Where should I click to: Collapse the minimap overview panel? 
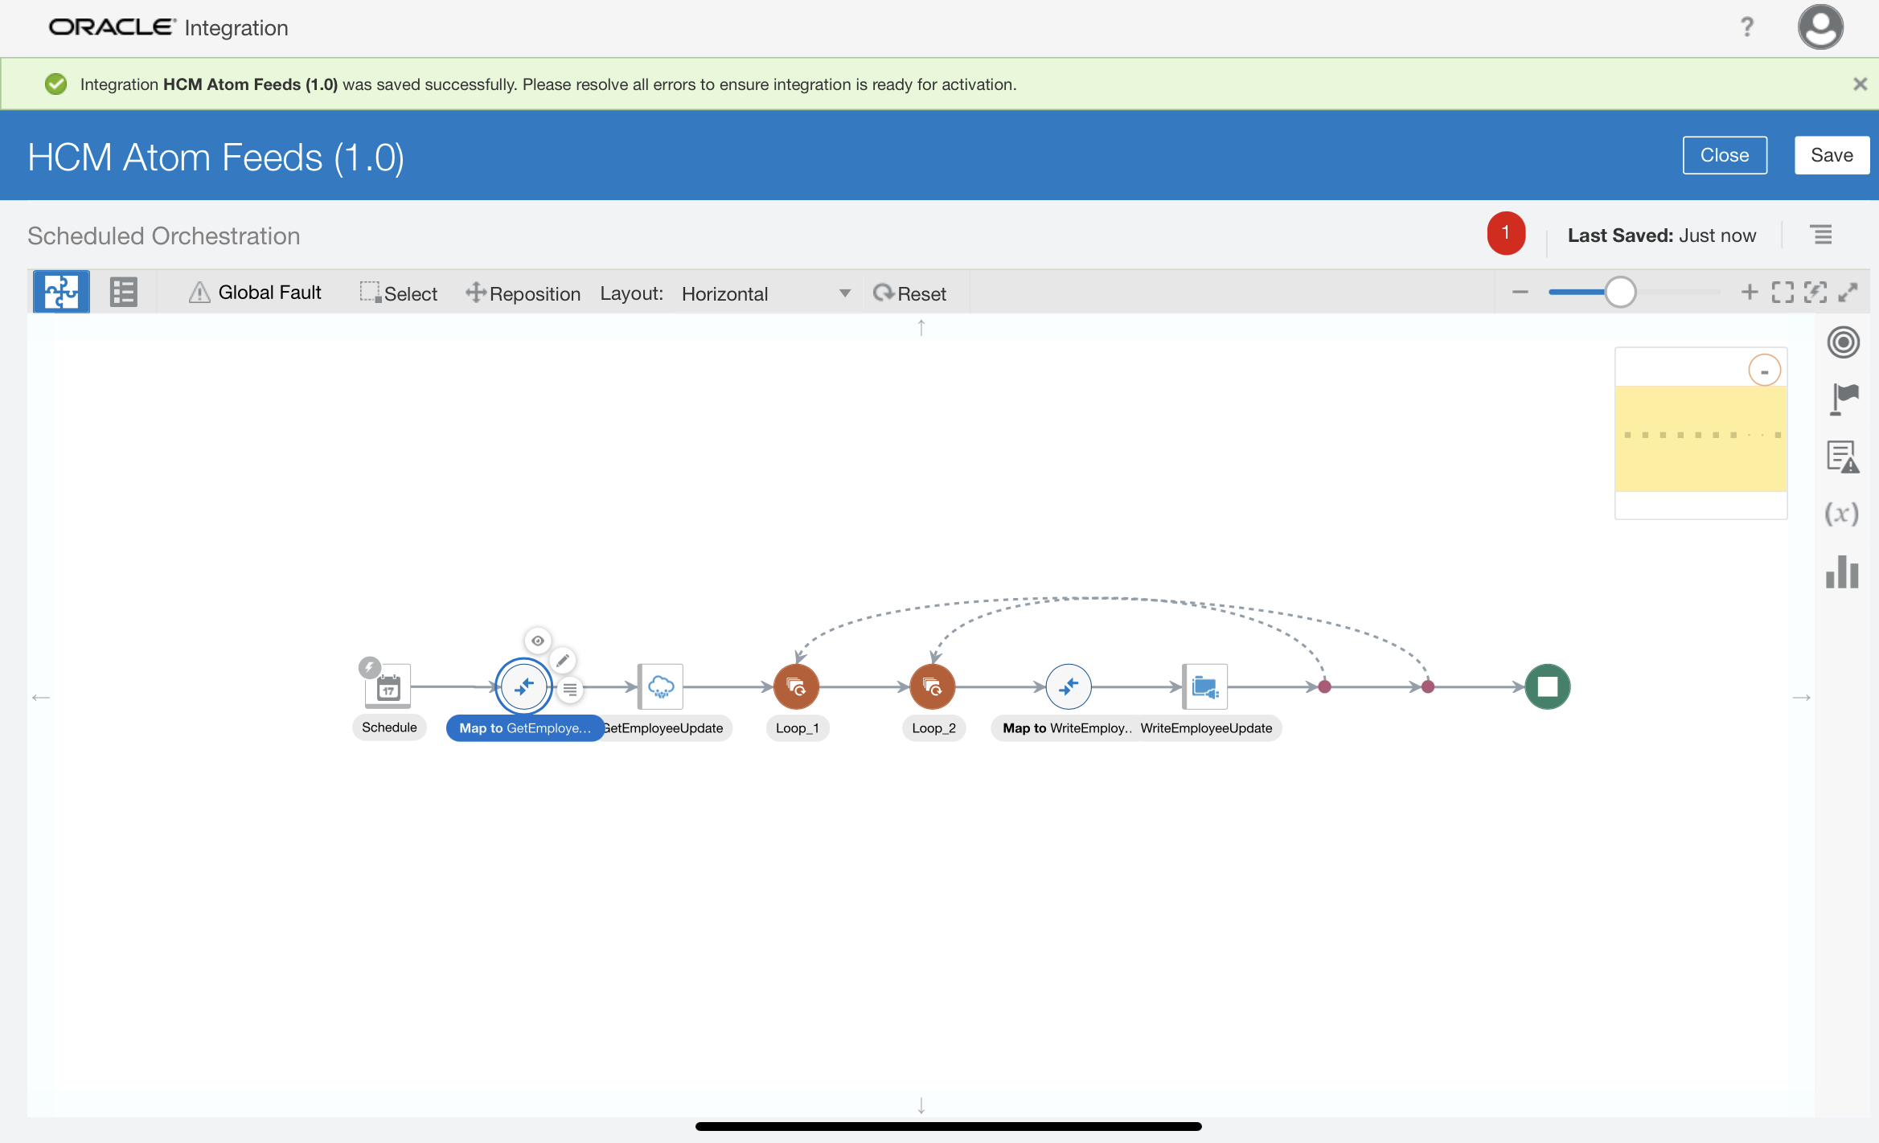tap(1764, 371)
